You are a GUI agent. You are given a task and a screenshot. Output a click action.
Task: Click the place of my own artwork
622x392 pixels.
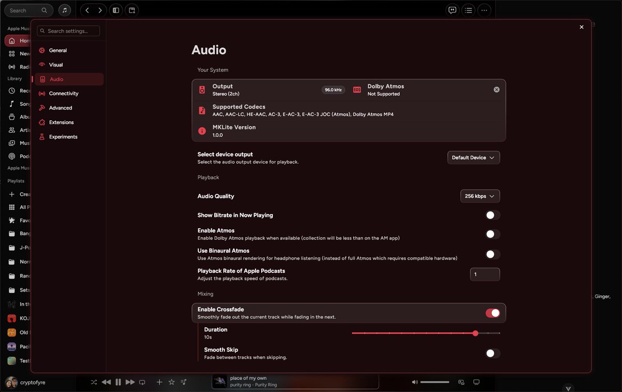coord(220,382)
